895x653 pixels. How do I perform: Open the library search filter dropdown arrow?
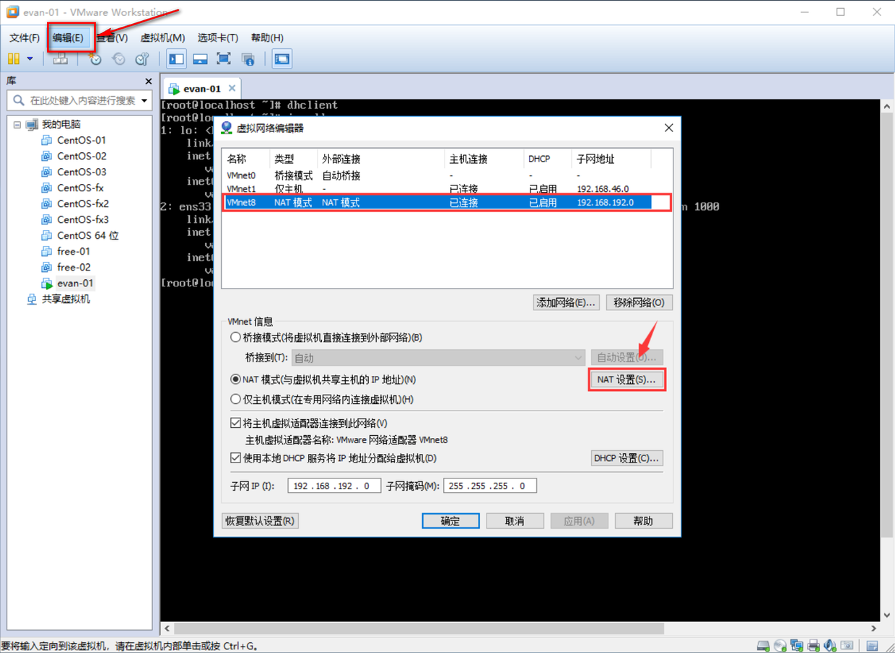click(144, 100)
